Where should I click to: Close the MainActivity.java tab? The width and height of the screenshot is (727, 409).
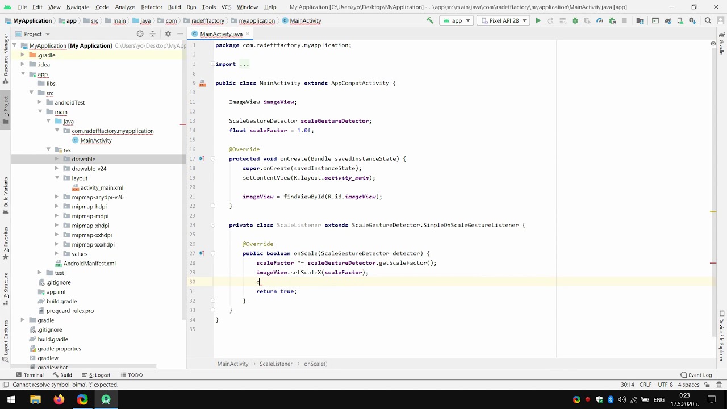(247, 34)
